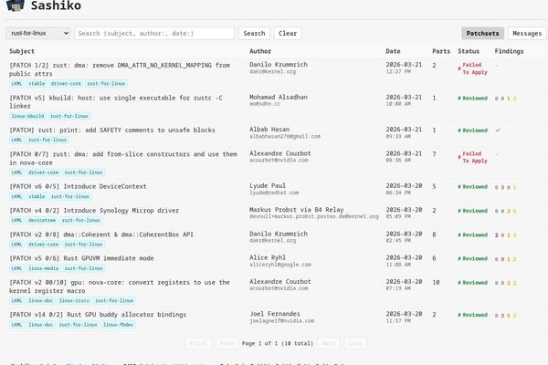Click the Last page button
Viewport: 548px width, 365px height.
[355, 343]
